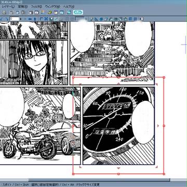This screenshot has height=187, width=187.
Task: Click the gray triangle right of the speedometer panel
Action: pos(158,126)
